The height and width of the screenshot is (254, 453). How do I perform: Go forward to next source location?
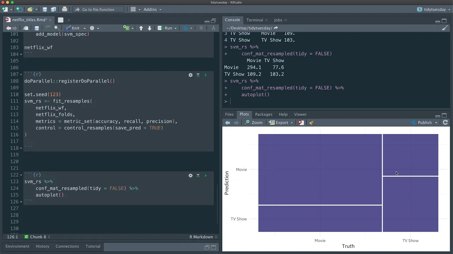[x=15, y=28]
